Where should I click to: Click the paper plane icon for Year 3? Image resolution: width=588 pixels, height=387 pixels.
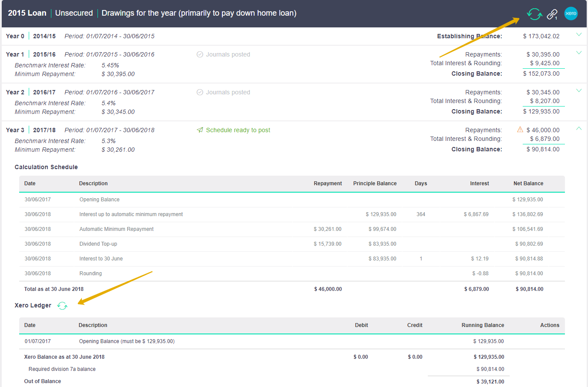[200, 130]
